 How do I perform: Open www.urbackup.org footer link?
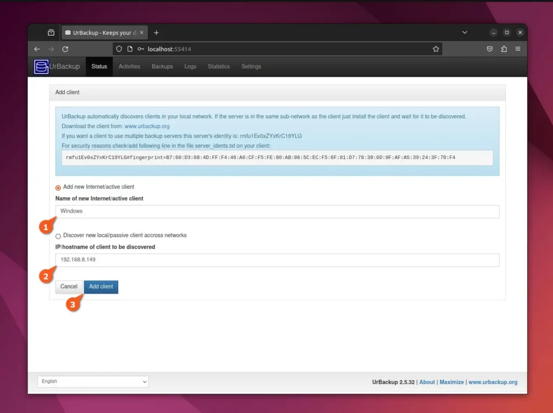[493, 382]
